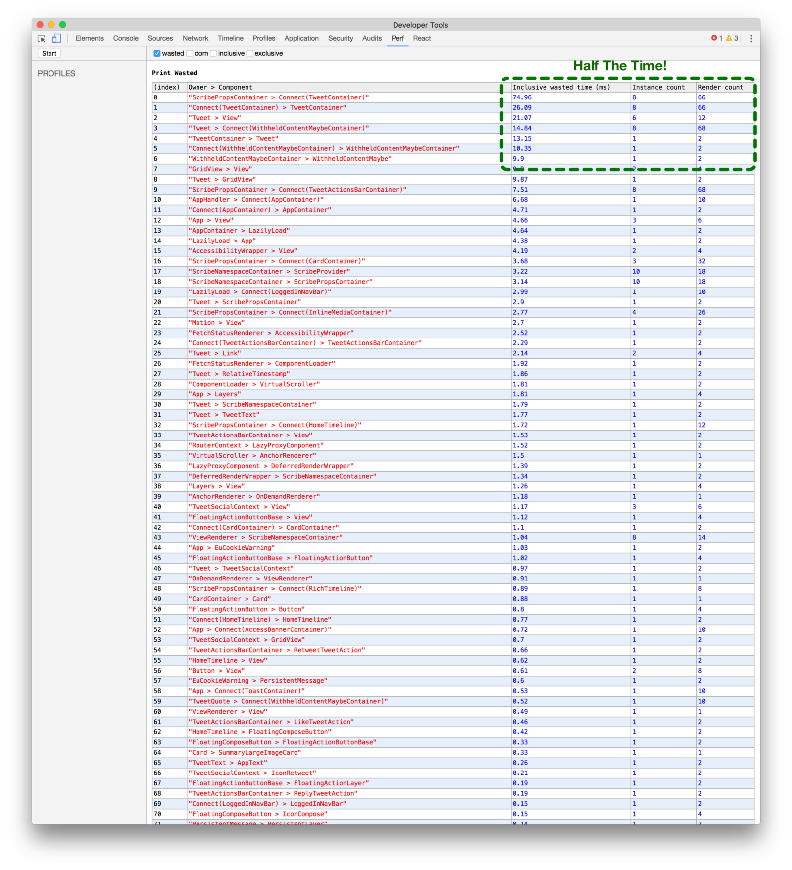
Task: Switch to the Timeline tab
Action: click(231, 38)
